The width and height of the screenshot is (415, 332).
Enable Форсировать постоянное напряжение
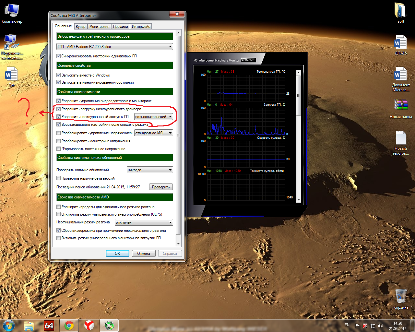coord(59,149)
